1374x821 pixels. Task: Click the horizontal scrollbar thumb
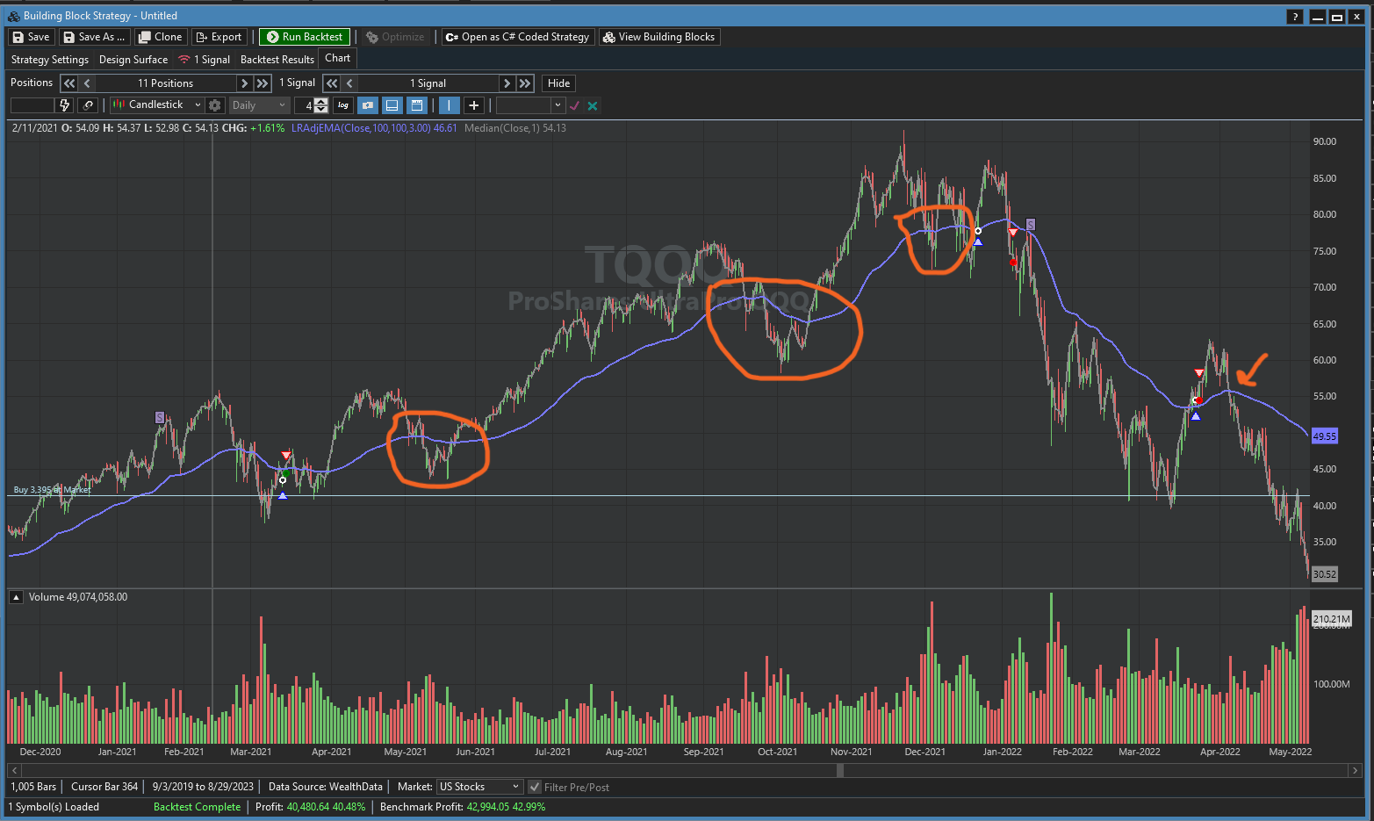(x=840, y=770)
